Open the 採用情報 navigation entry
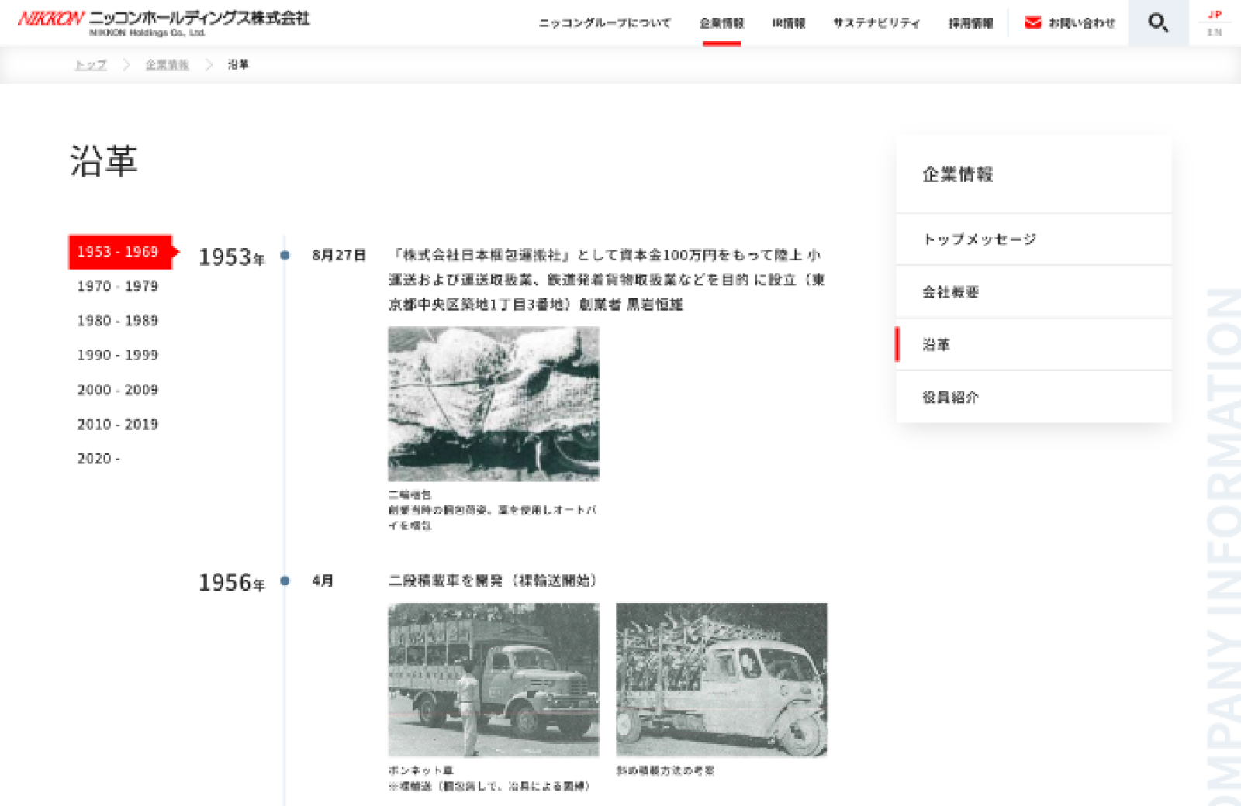This screenshot has height=806, width=1241. pyautogui.click(x=971, y=23)
